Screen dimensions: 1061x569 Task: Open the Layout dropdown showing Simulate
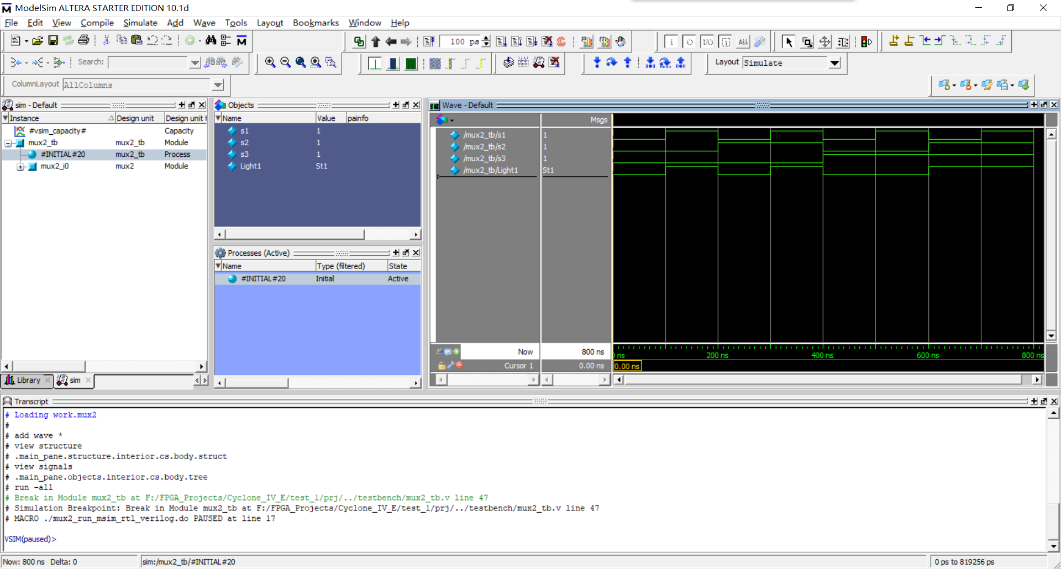point(834,63)
